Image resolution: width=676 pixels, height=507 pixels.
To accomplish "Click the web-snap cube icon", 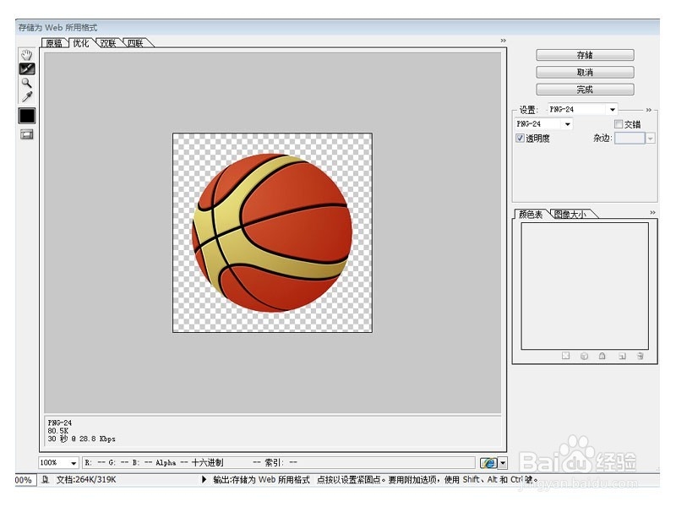I will pyautogui.click(x=584, y=356).
